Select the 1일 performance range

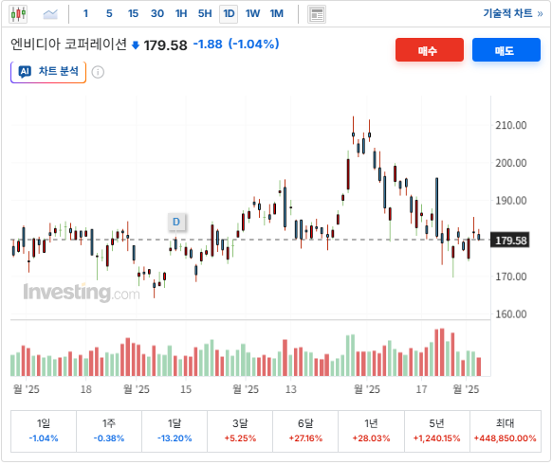[x=44, y=431]
